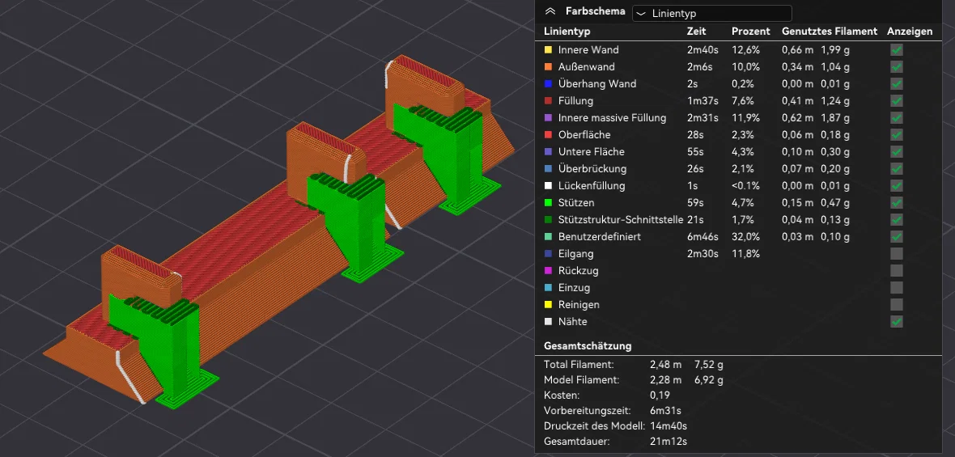Click the yellow Innere Wand color swatch

(548, 50)
